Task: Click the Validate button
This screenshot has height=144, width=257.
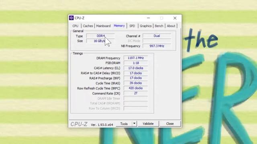Action: click(x=148, y=124)
